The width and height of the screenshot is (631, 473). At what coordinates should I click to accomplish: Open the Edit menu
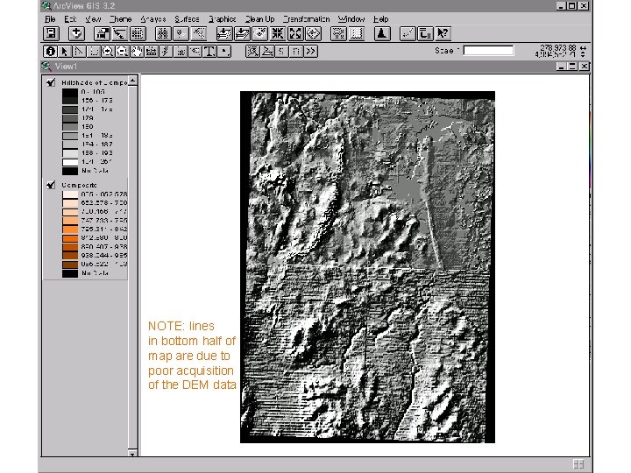click(70, 19)
